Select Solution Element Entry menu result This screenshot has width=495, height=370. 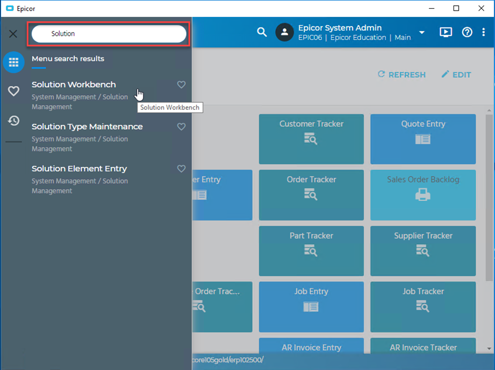pos(79,169)
